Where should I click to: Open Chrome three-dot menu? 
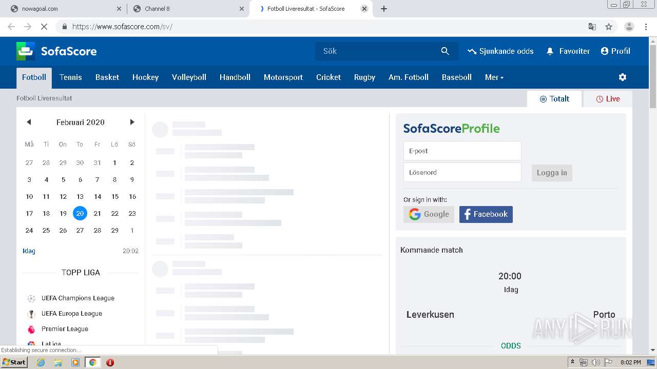[x=646, y=27]
